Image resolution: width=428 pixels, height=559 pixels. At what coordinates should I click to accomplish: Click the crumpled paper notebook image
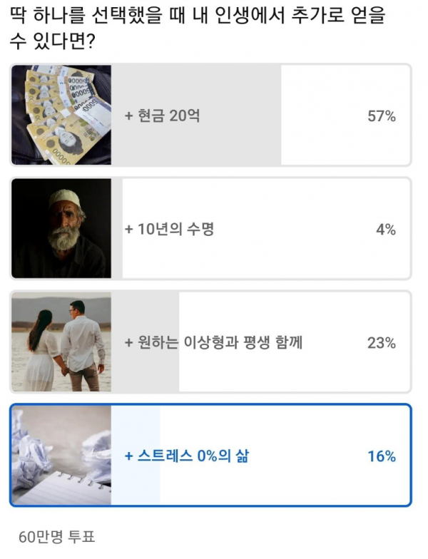point(61,456)
